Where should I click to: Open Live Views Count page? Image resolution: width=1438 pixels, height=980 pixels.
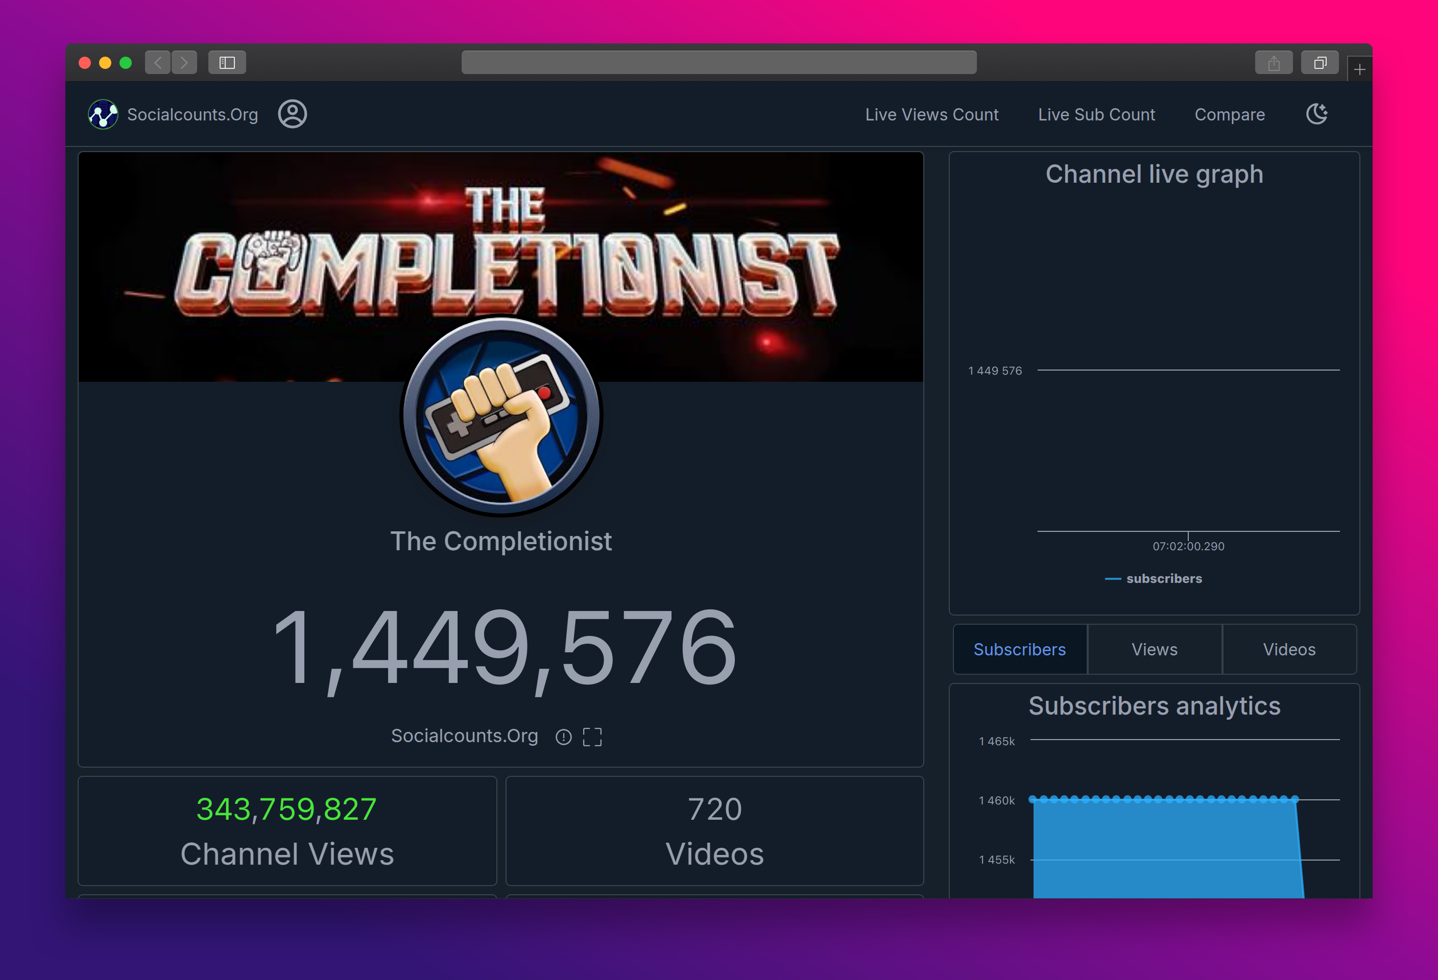(x=932, y=114)
